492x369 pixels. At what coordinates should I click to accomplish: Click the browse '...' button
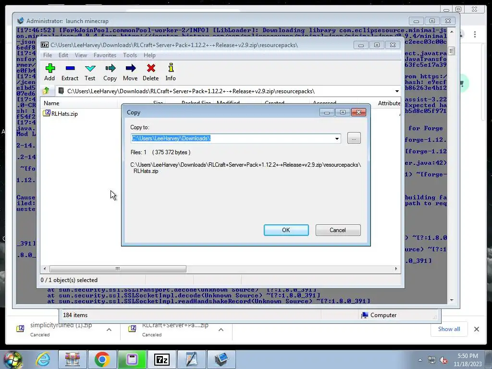click(354, 138)
